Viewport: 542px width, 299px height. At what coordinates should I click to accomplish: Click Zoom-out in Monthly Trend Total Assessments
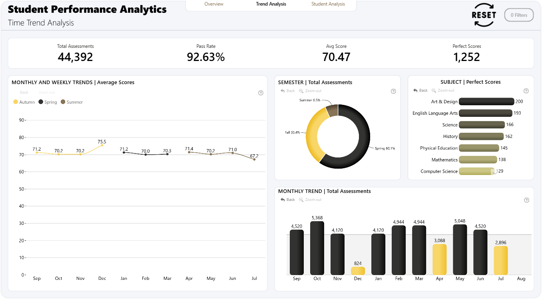pos(310,200)
